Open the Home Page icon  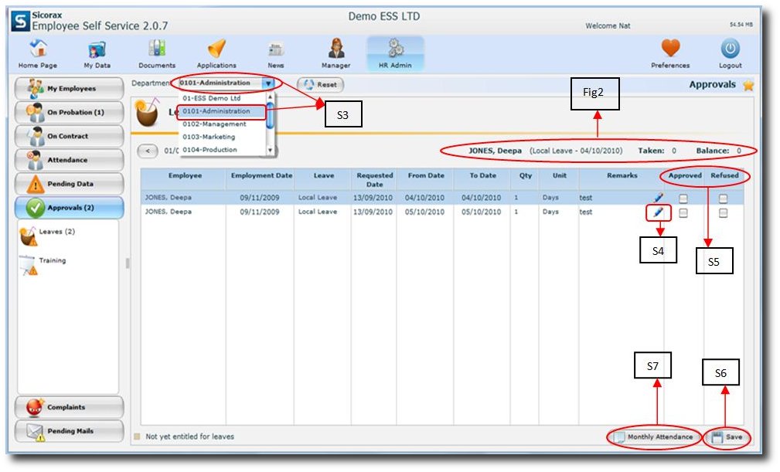point(37,49)
